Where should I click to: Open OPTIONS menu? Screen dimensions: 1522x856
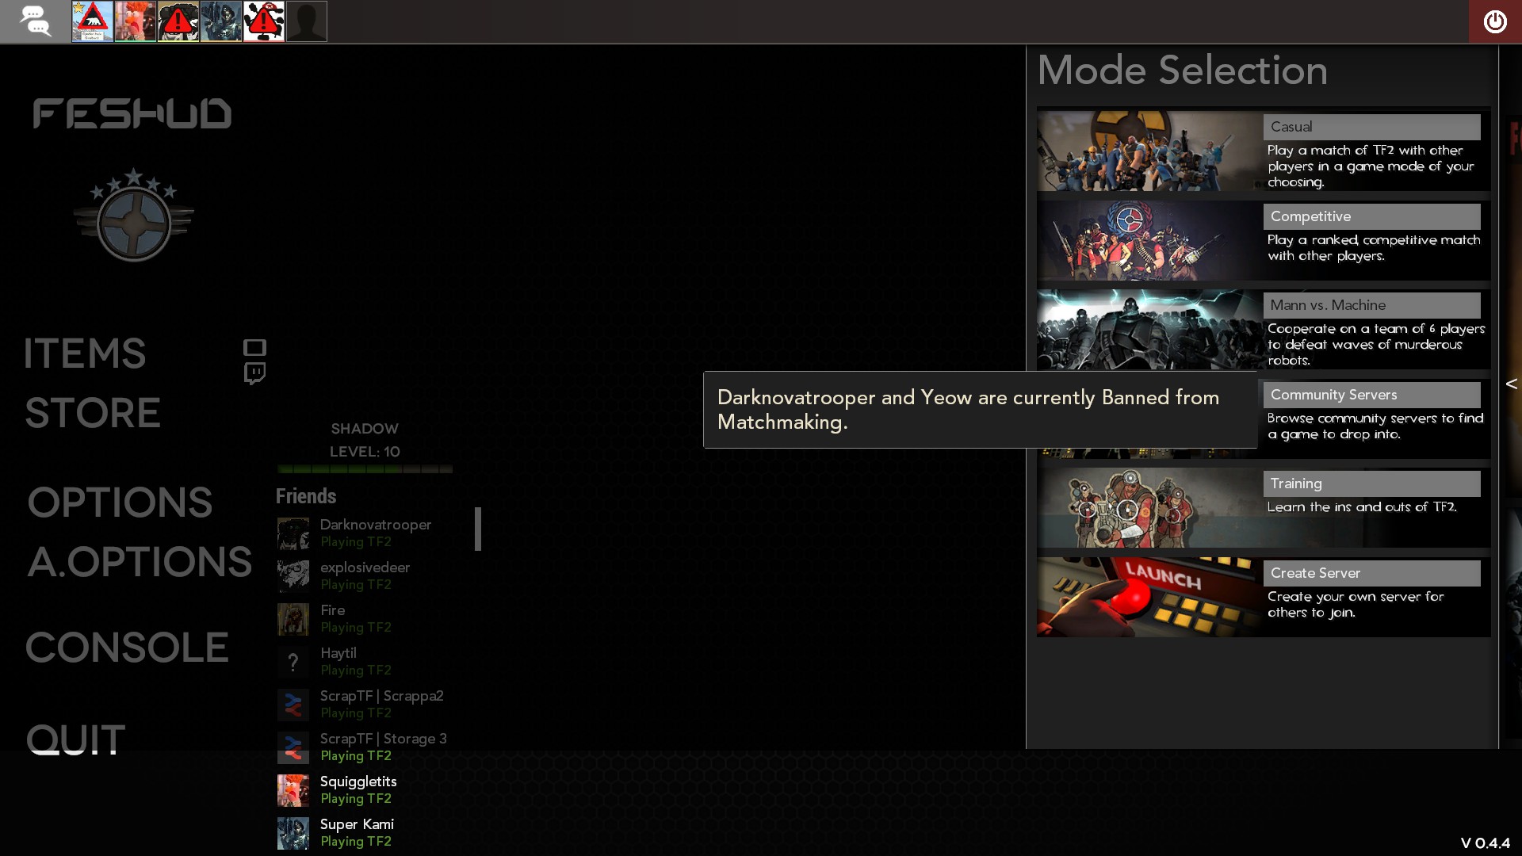(x=120, y=503)
